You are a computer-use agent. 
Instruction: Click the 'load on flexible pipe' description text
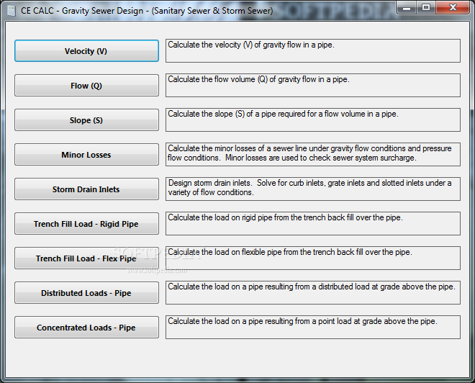(x=313, y=258)
